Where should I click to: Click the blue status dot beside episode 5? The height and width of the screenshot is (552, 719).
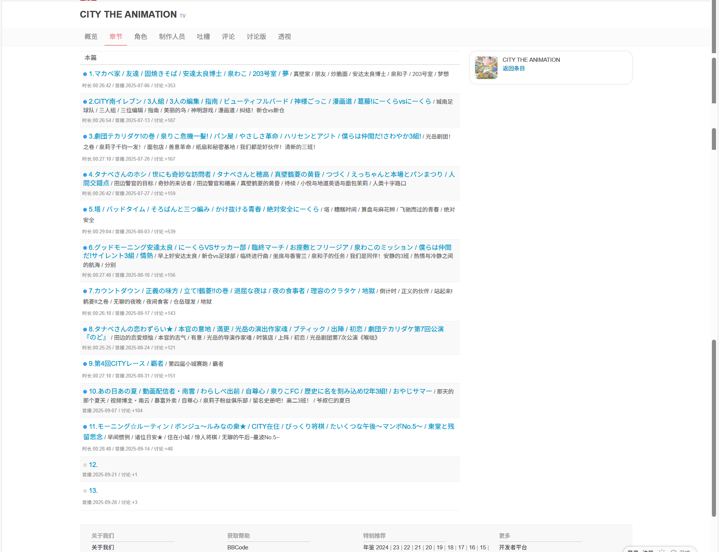[85, 210]
